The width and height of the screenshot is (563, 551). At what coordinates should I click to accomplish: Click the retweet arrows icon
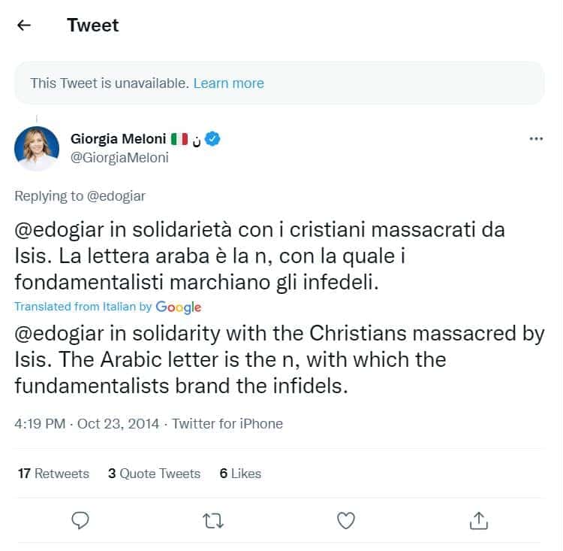click(213, 519)
